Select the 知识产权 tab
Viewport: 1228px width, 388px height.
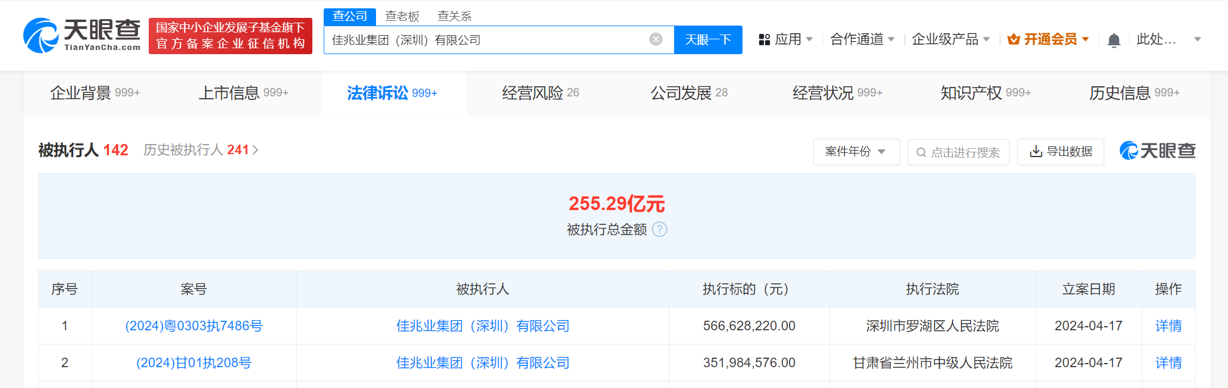pyautogui.click(x=985, y=93)
